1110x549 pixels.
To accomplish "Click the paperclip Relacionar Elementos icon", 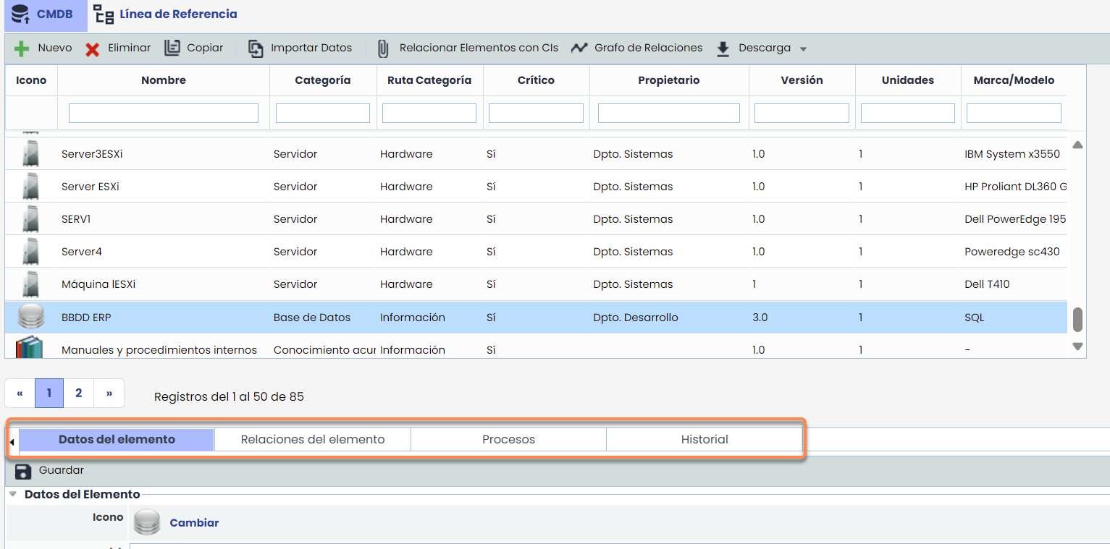I will click(x=384, y=48).
